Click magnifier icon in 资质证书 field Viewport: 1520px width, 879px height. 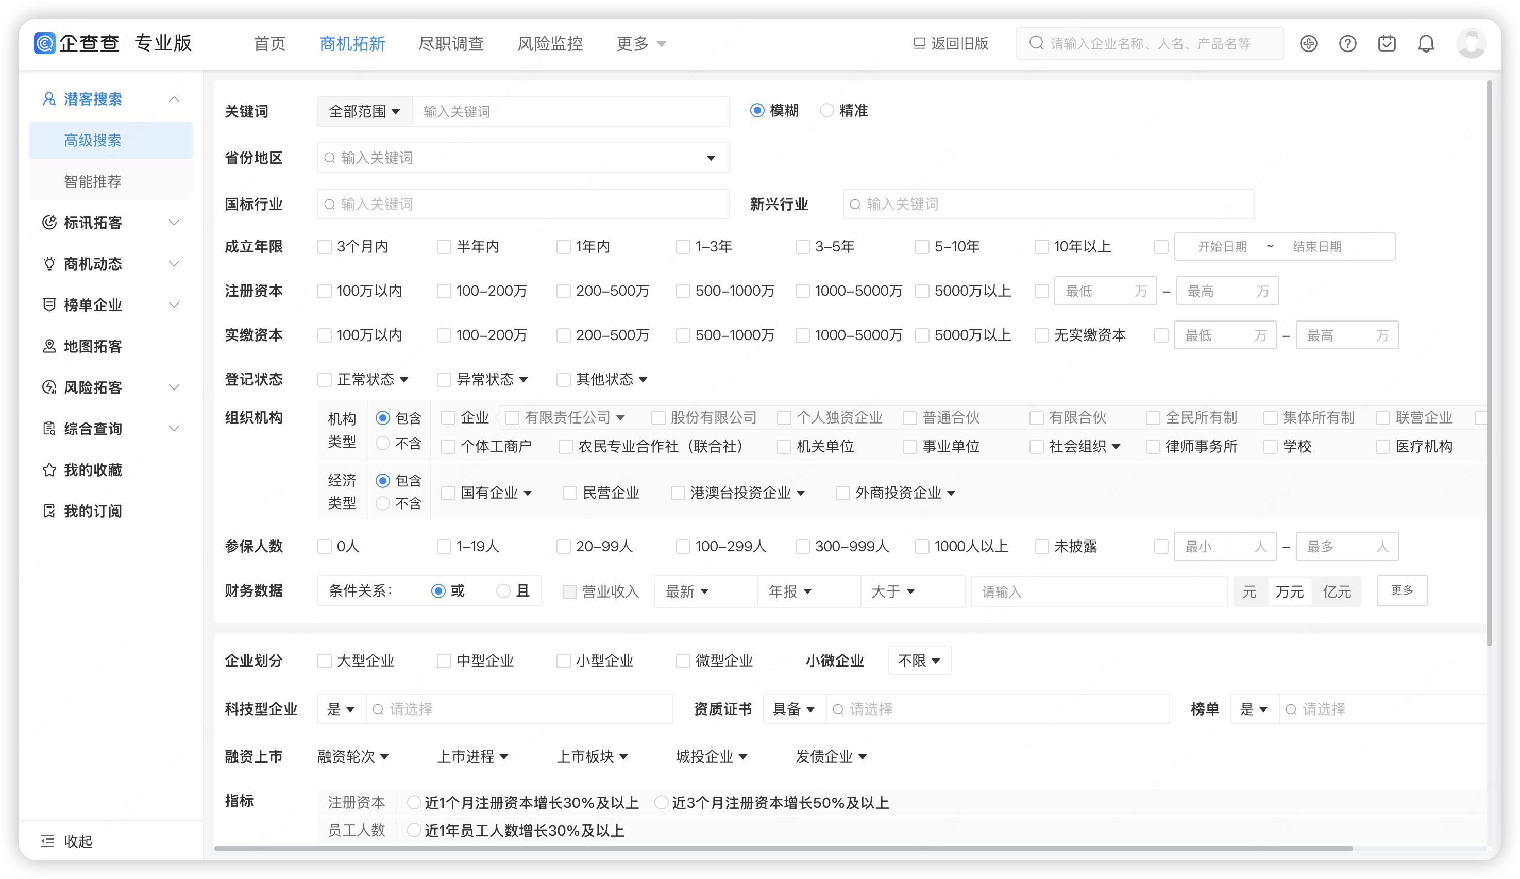click(838, 709)
